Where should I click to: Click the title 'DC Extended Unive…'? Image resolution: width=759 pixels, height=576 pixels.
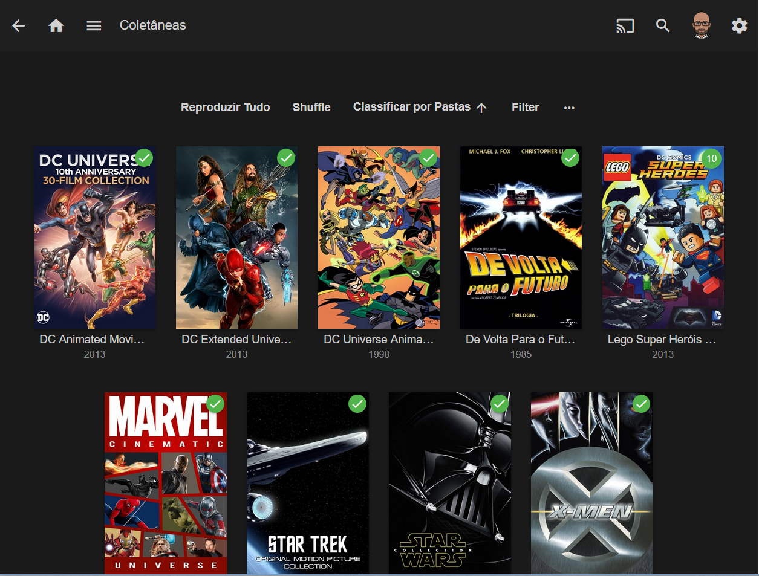[236, 340]
